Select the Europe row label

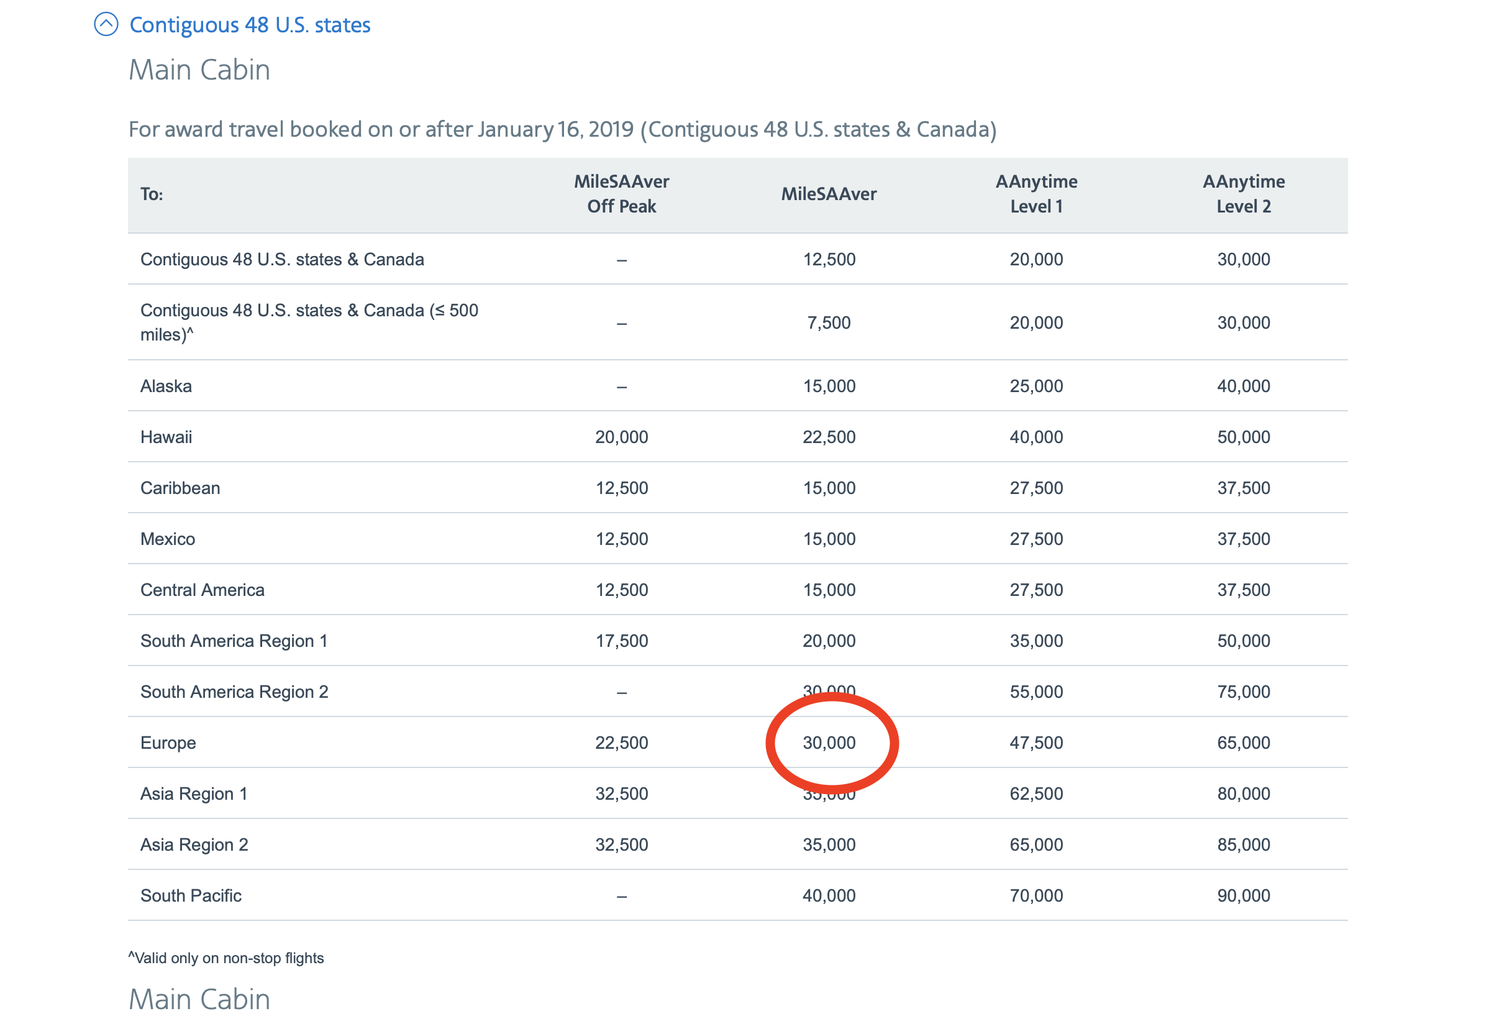(x=168, y=743)
